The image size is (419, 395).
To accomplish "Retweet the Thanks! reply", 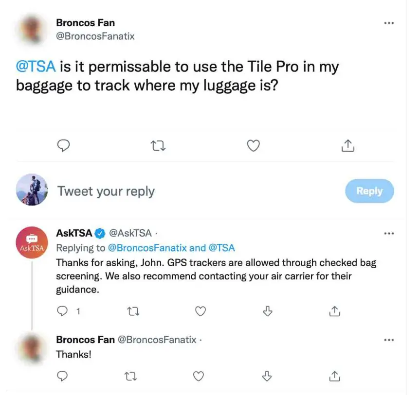I will coord(131,376).
